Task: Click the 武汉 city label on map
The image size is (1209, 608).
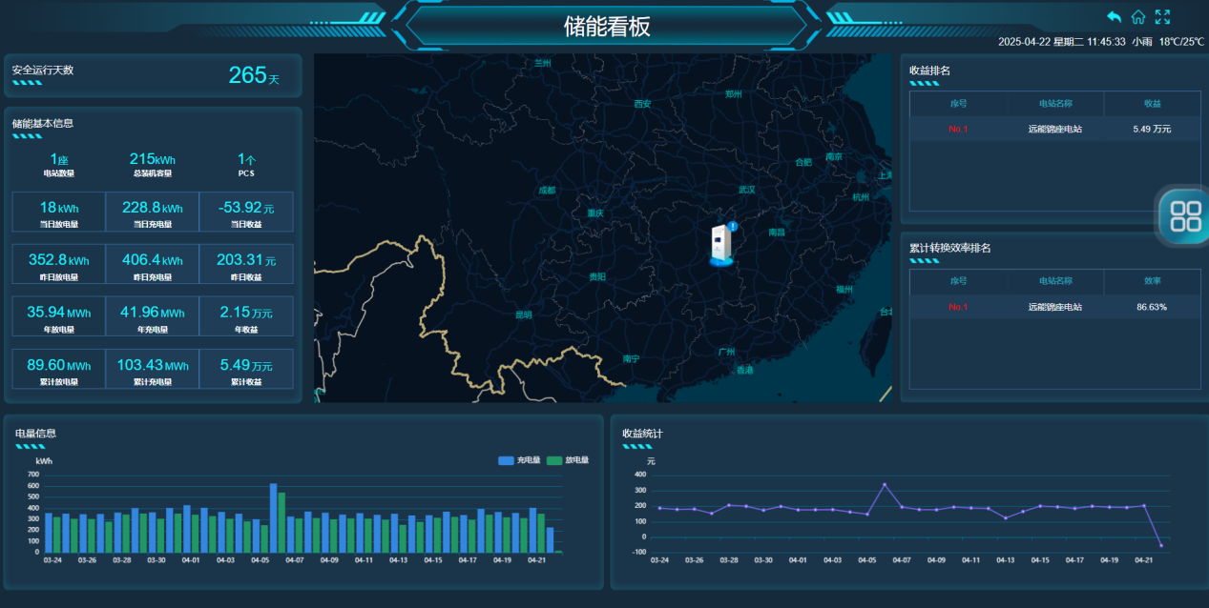Action: click(x=746, y=190)
